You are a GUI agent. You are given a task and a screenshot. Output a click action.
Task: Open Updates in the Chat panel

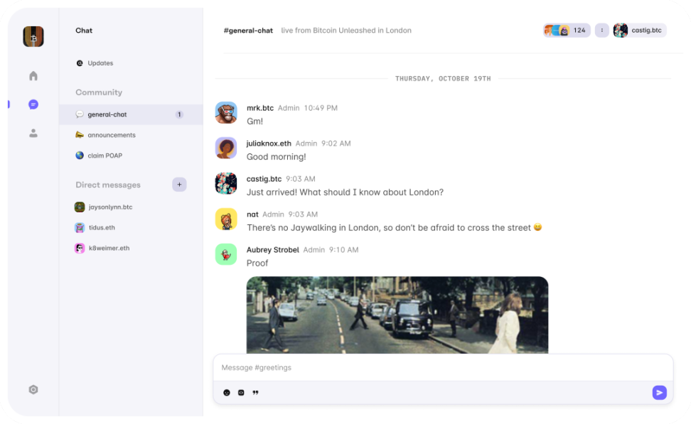100,63
